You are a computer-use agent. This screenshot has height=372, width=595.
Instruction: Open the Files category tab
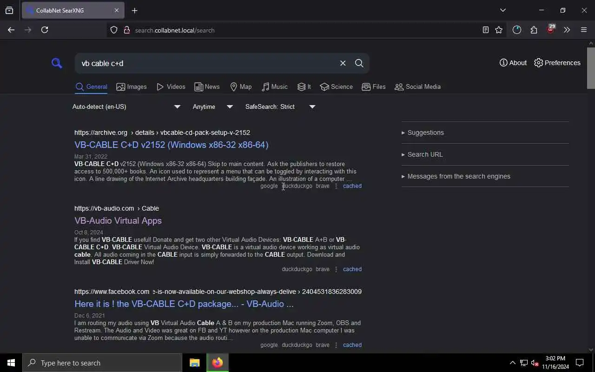pyautogui.click(x=373, y=87)
